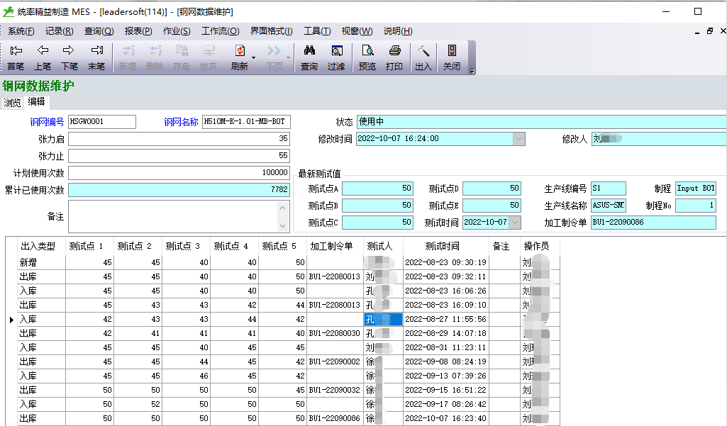
Task: Open the 作业(S) menu
Action: point(177,31)
